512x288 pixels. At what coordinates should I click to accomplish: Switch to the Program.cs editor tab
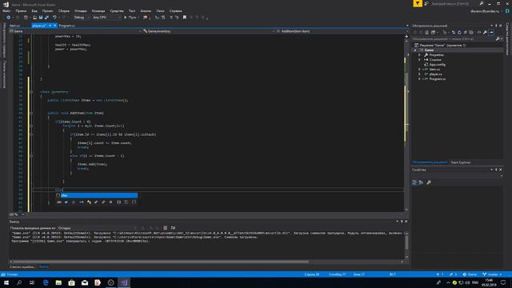(x=67, y=26)
